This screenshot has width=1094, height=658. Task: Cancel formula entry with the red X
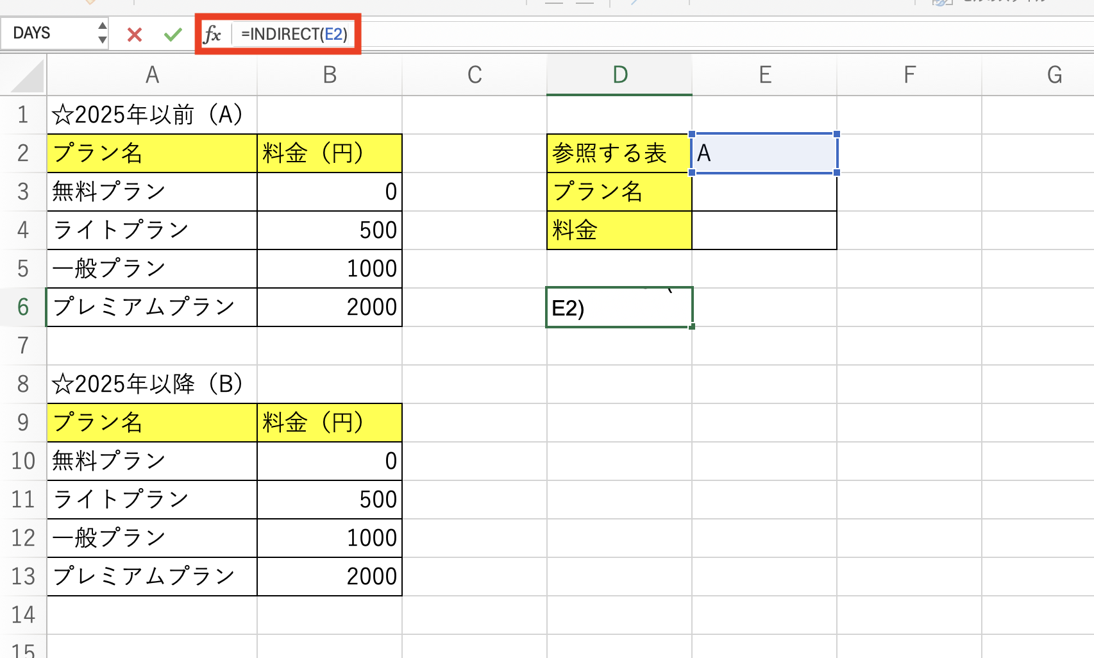click(134, 34)
